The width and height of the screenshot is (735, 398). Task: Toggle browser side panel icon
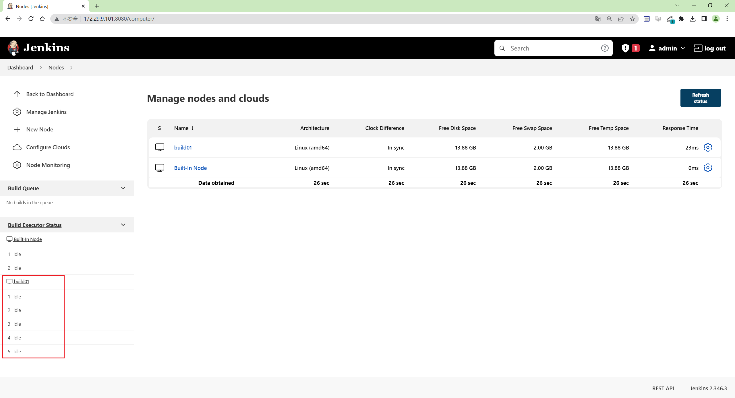704,19
